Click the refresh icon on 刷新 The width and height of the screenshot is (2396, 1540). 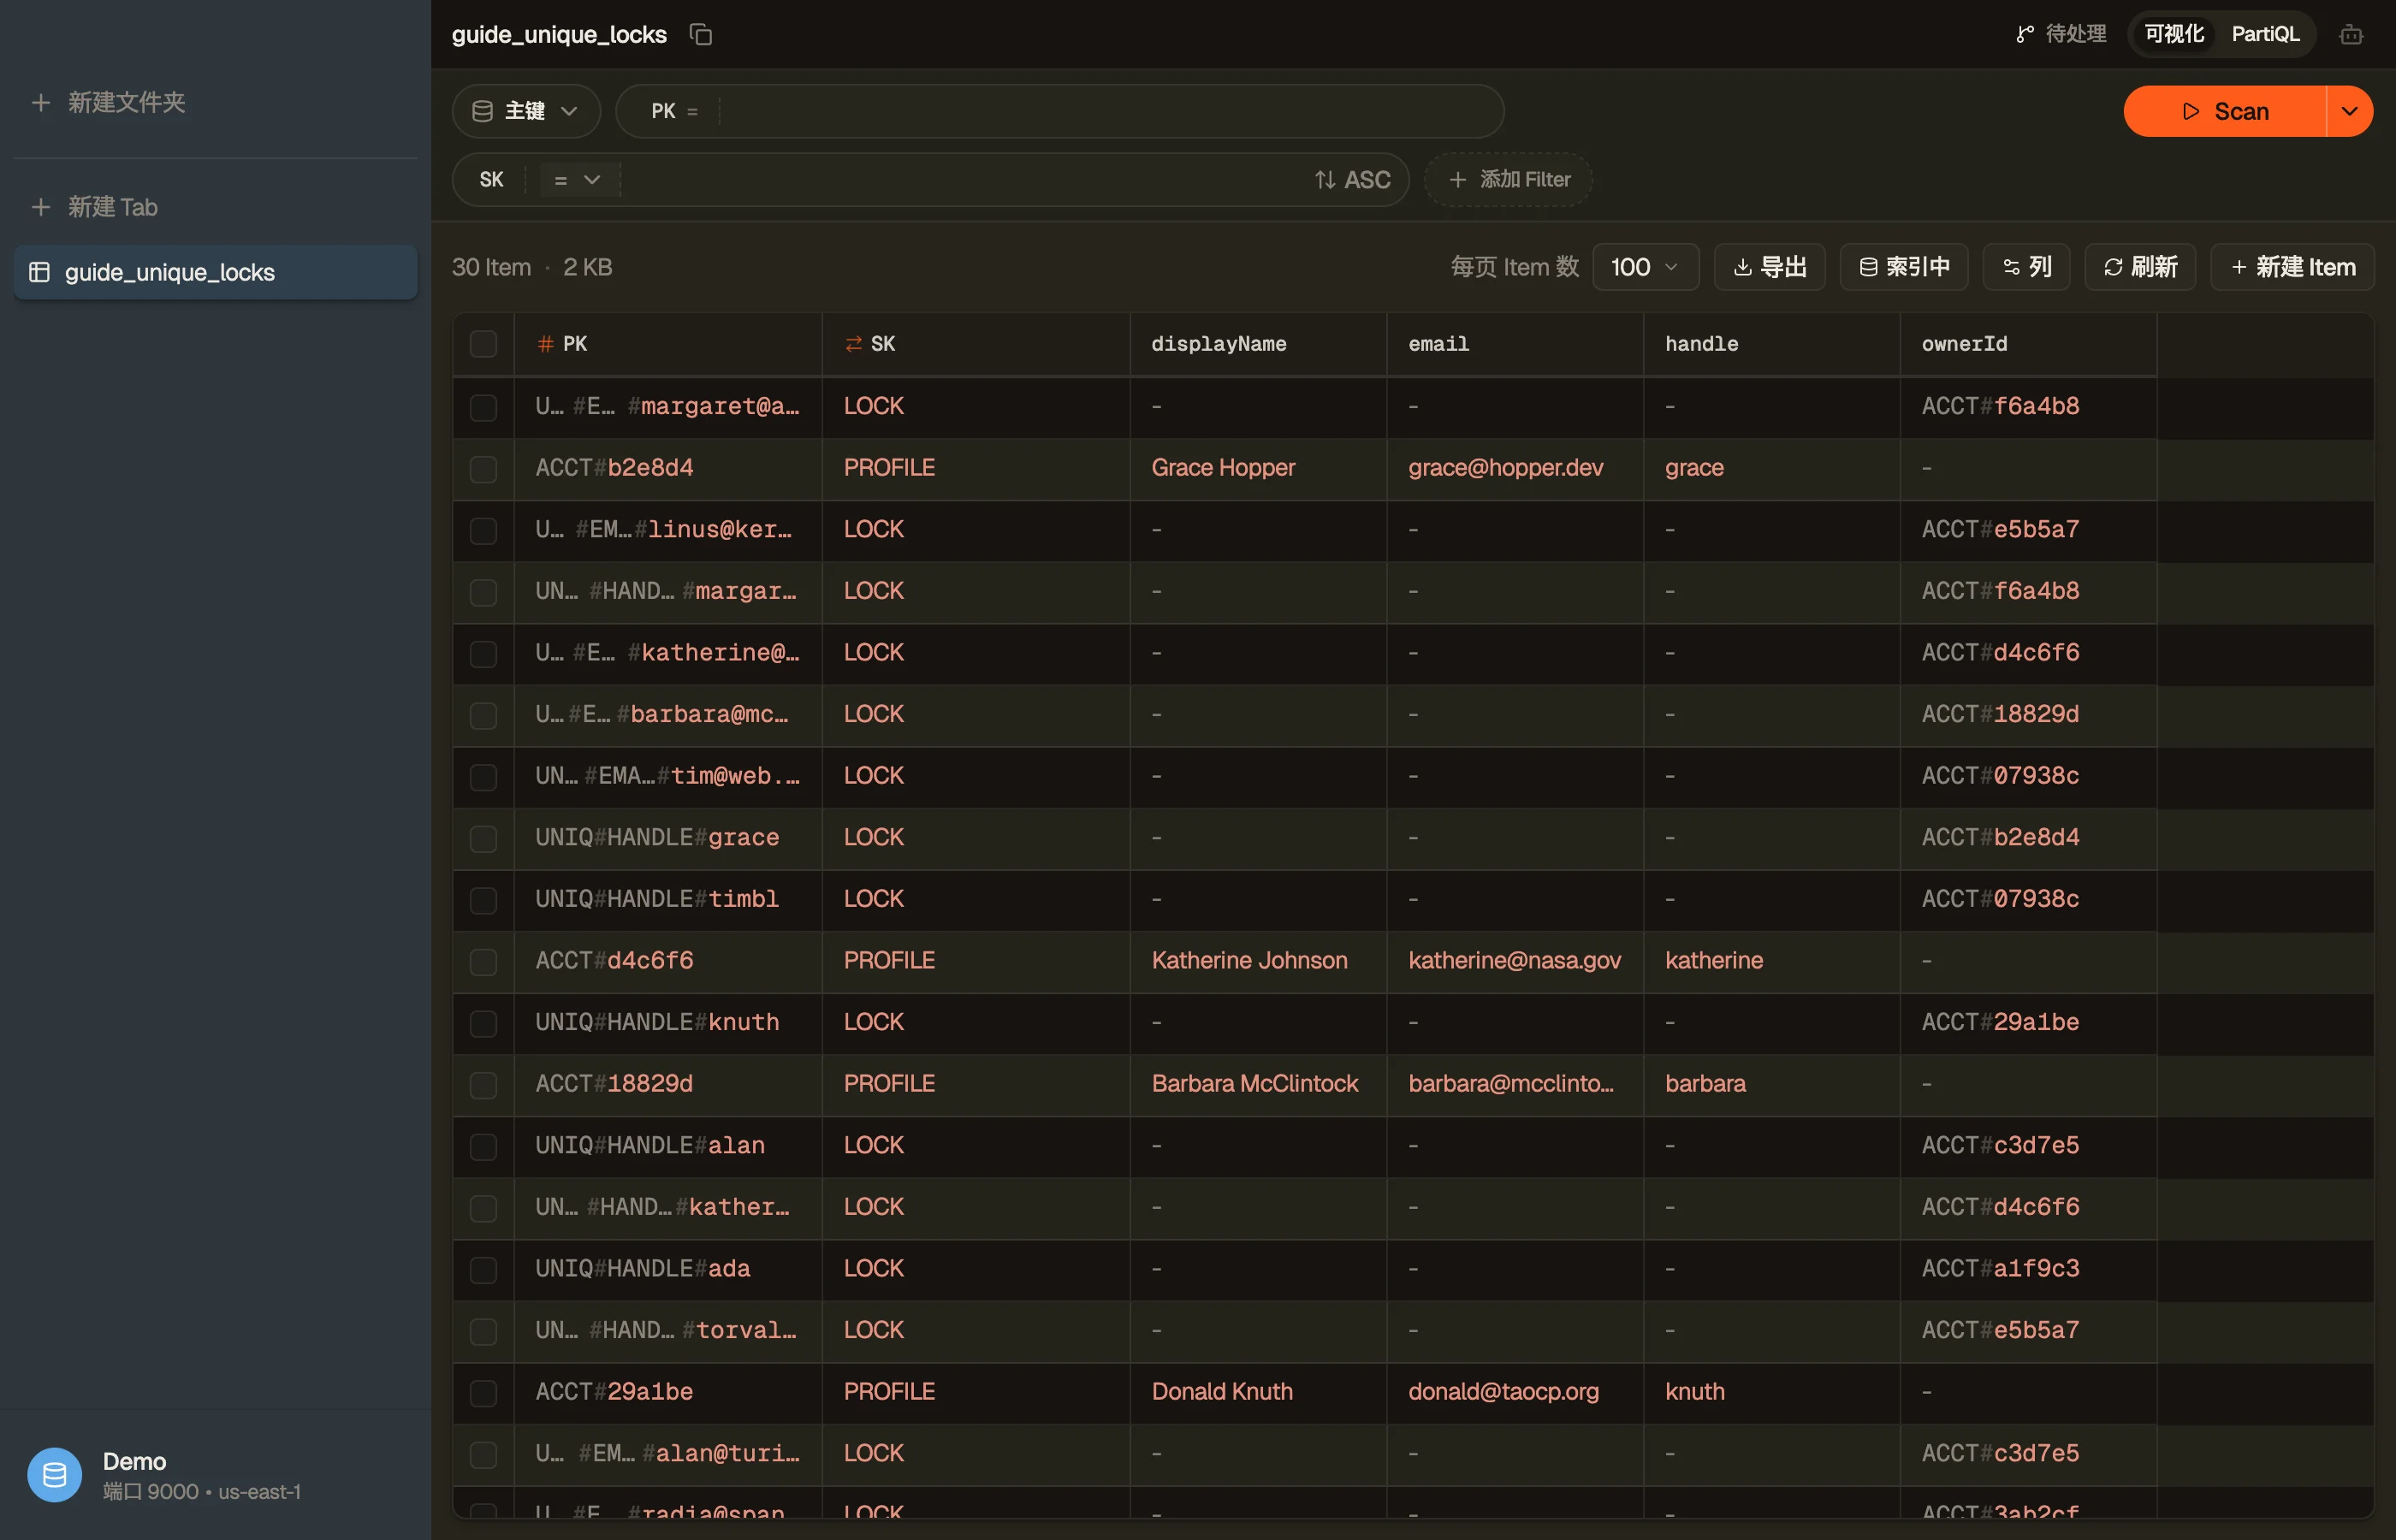click(x=2112, y=267)
